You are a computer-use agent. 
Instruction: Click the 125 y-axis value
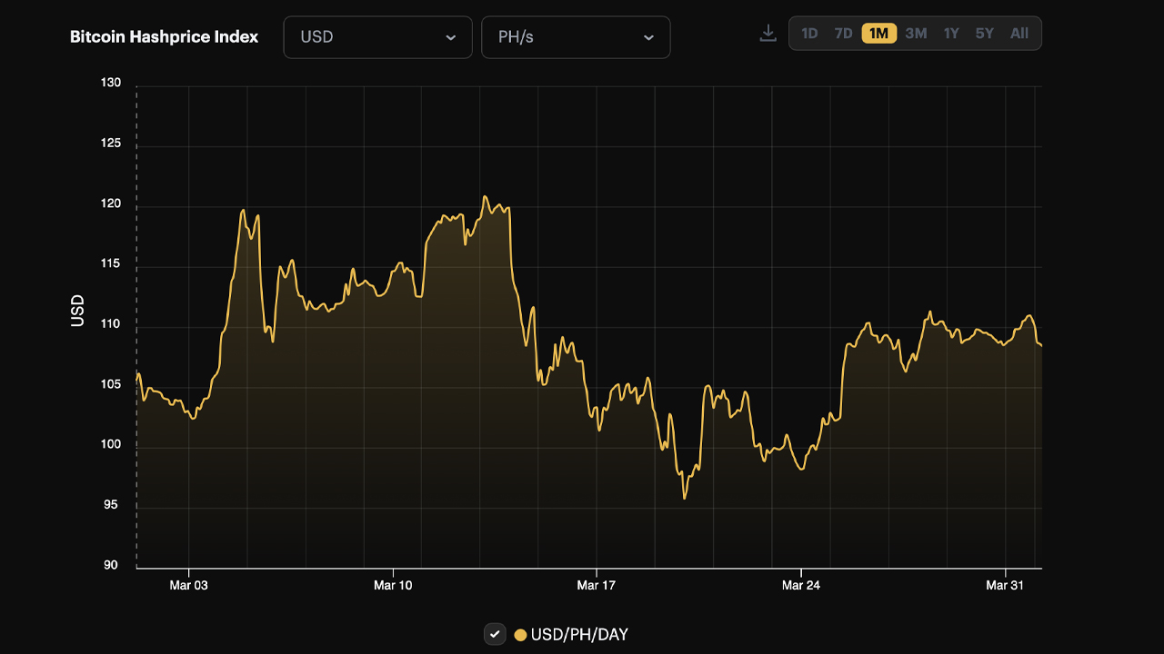click(111, 144)
